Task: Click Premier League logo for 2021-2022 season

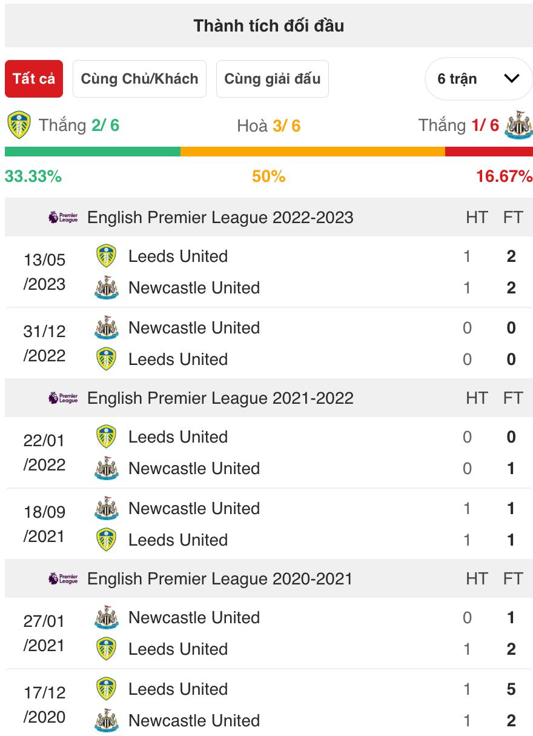Action: coord(64,398)
